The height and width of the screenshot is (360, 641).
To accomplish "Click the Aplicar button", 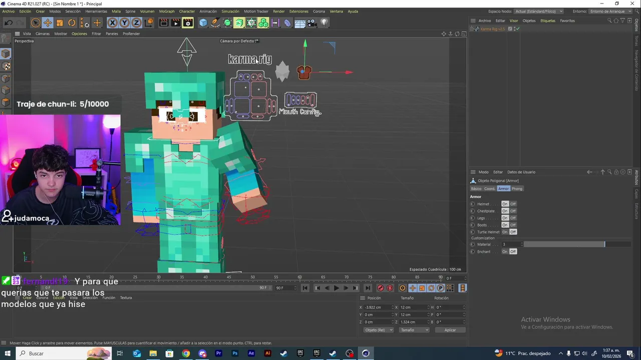I will 450,330.
